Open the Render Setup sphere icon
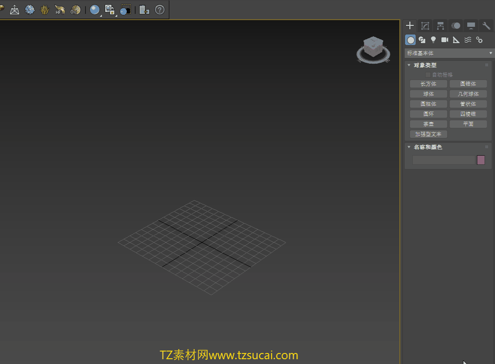The height and width of the screenshot is (364, 495). coord(95,10)
